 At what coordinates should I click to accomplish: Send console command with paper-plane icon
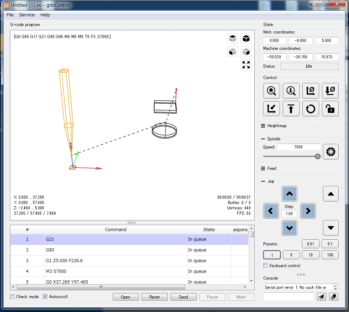point(322,297)
